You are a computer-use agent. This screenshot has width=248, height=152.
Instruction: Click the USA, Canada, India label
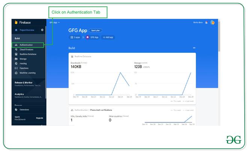click(x=79, y=116)
